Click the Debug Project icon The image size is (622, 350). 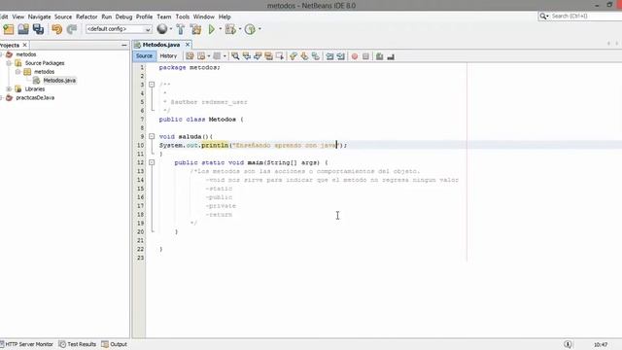coord(230,29)
